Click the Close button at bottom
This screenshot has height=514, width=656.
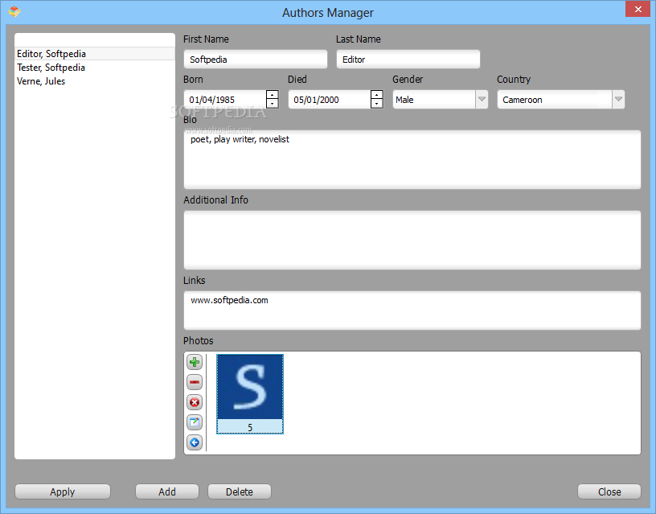[609, 491]
